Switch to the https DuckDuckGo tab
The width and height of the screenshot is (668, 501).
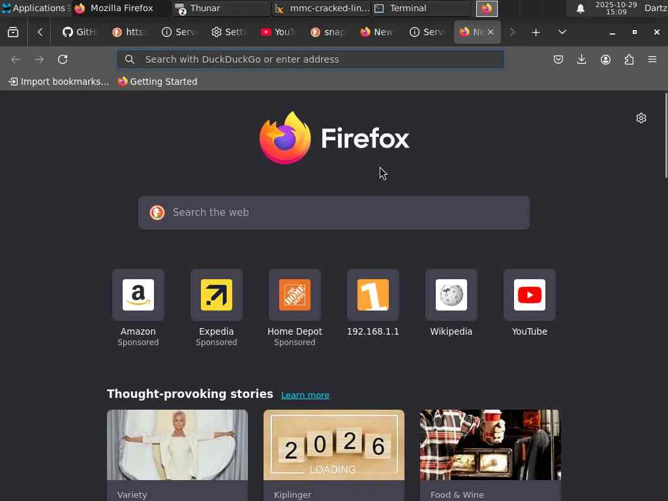tap(129, 32)
